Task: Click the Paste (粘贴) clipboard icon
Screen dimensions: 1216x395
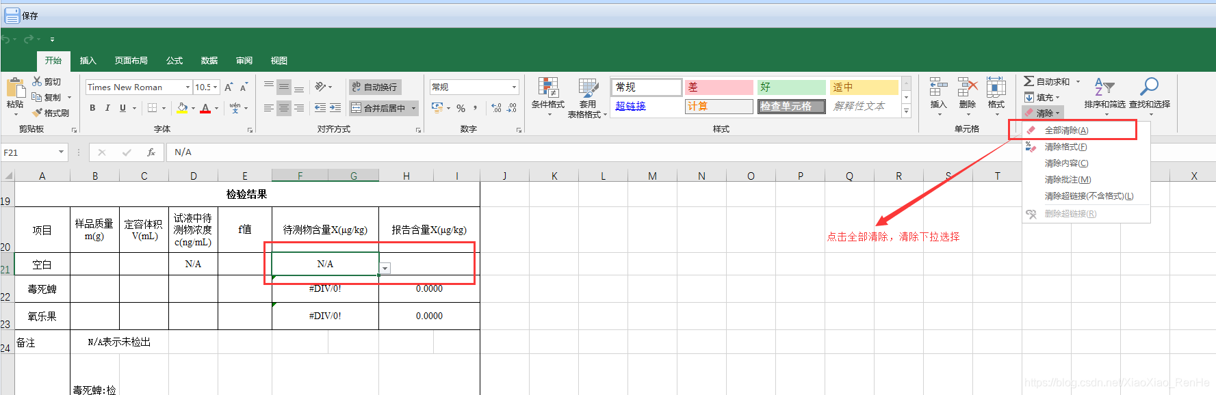Action: [x=15, y=89]
